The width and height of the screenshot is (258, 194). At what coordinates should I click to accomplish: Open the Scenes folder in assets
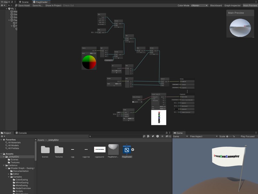[45, 149]
